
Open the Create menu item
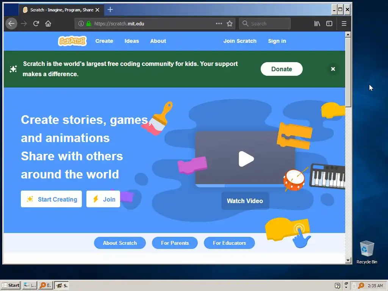pyautogui.click(x=104, y=41)
